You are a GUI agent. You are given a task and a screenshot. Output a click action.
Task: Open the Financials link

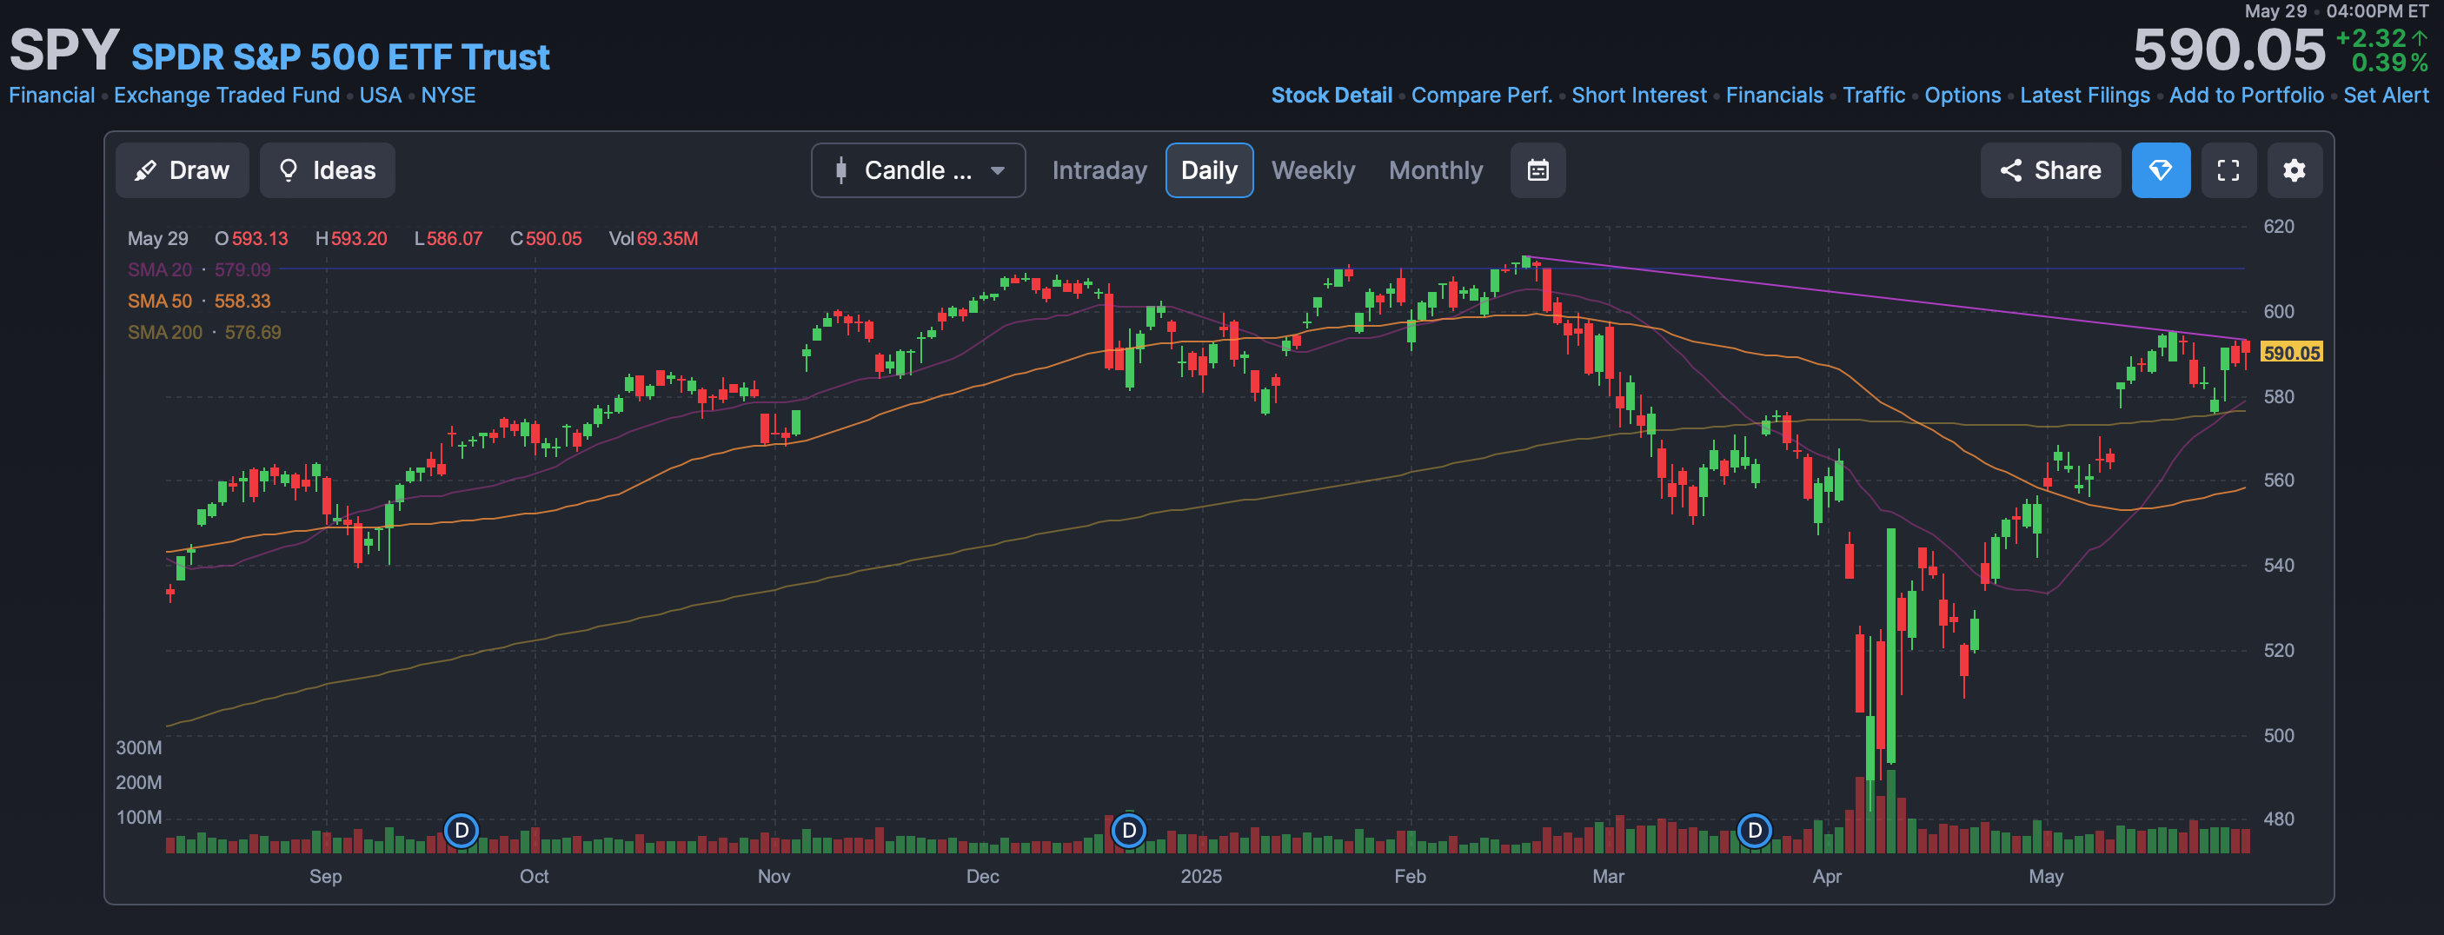point(1774,95)
